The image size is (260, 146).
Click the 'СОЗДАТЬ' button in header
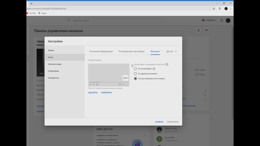(x=208, y=20)
